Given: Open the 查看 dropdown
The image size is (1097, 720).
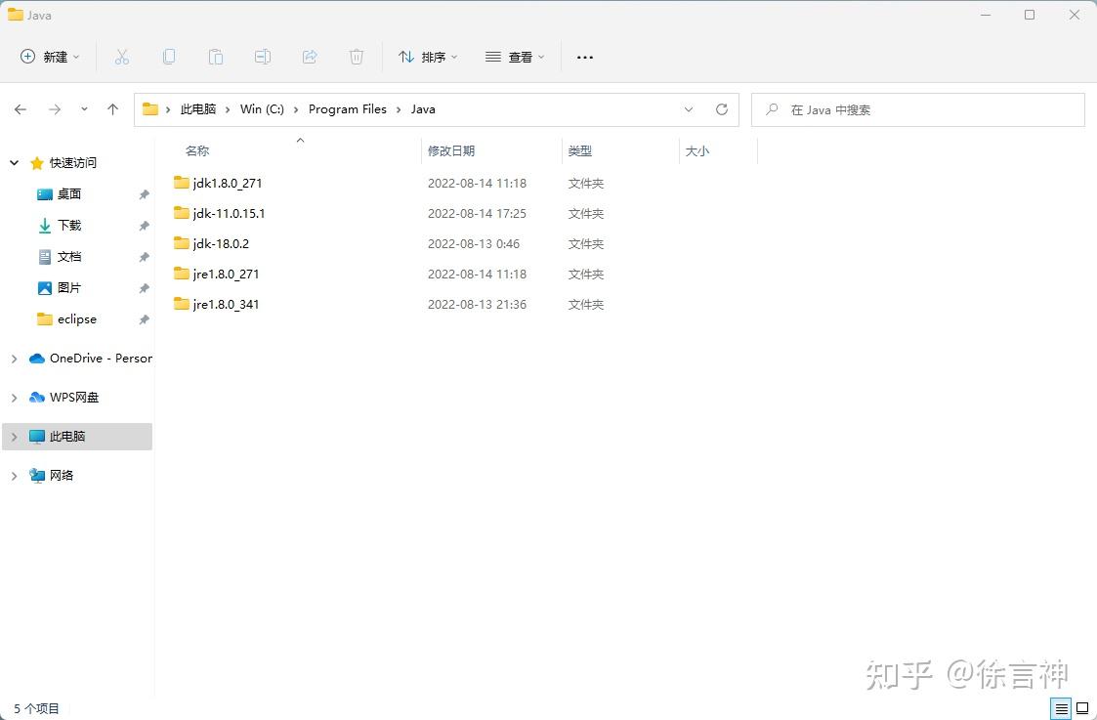Looking at the screenshot, I should pos(515,57).
